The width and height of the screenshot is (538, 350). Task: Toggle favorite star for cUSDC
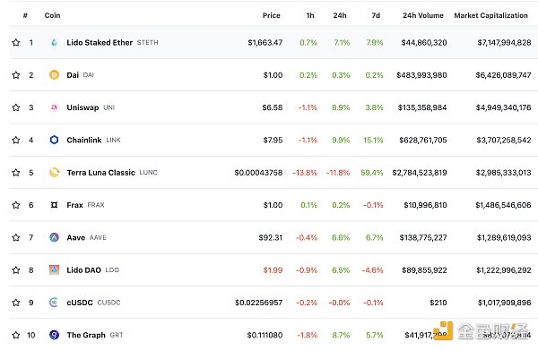(x=16, y=303)
